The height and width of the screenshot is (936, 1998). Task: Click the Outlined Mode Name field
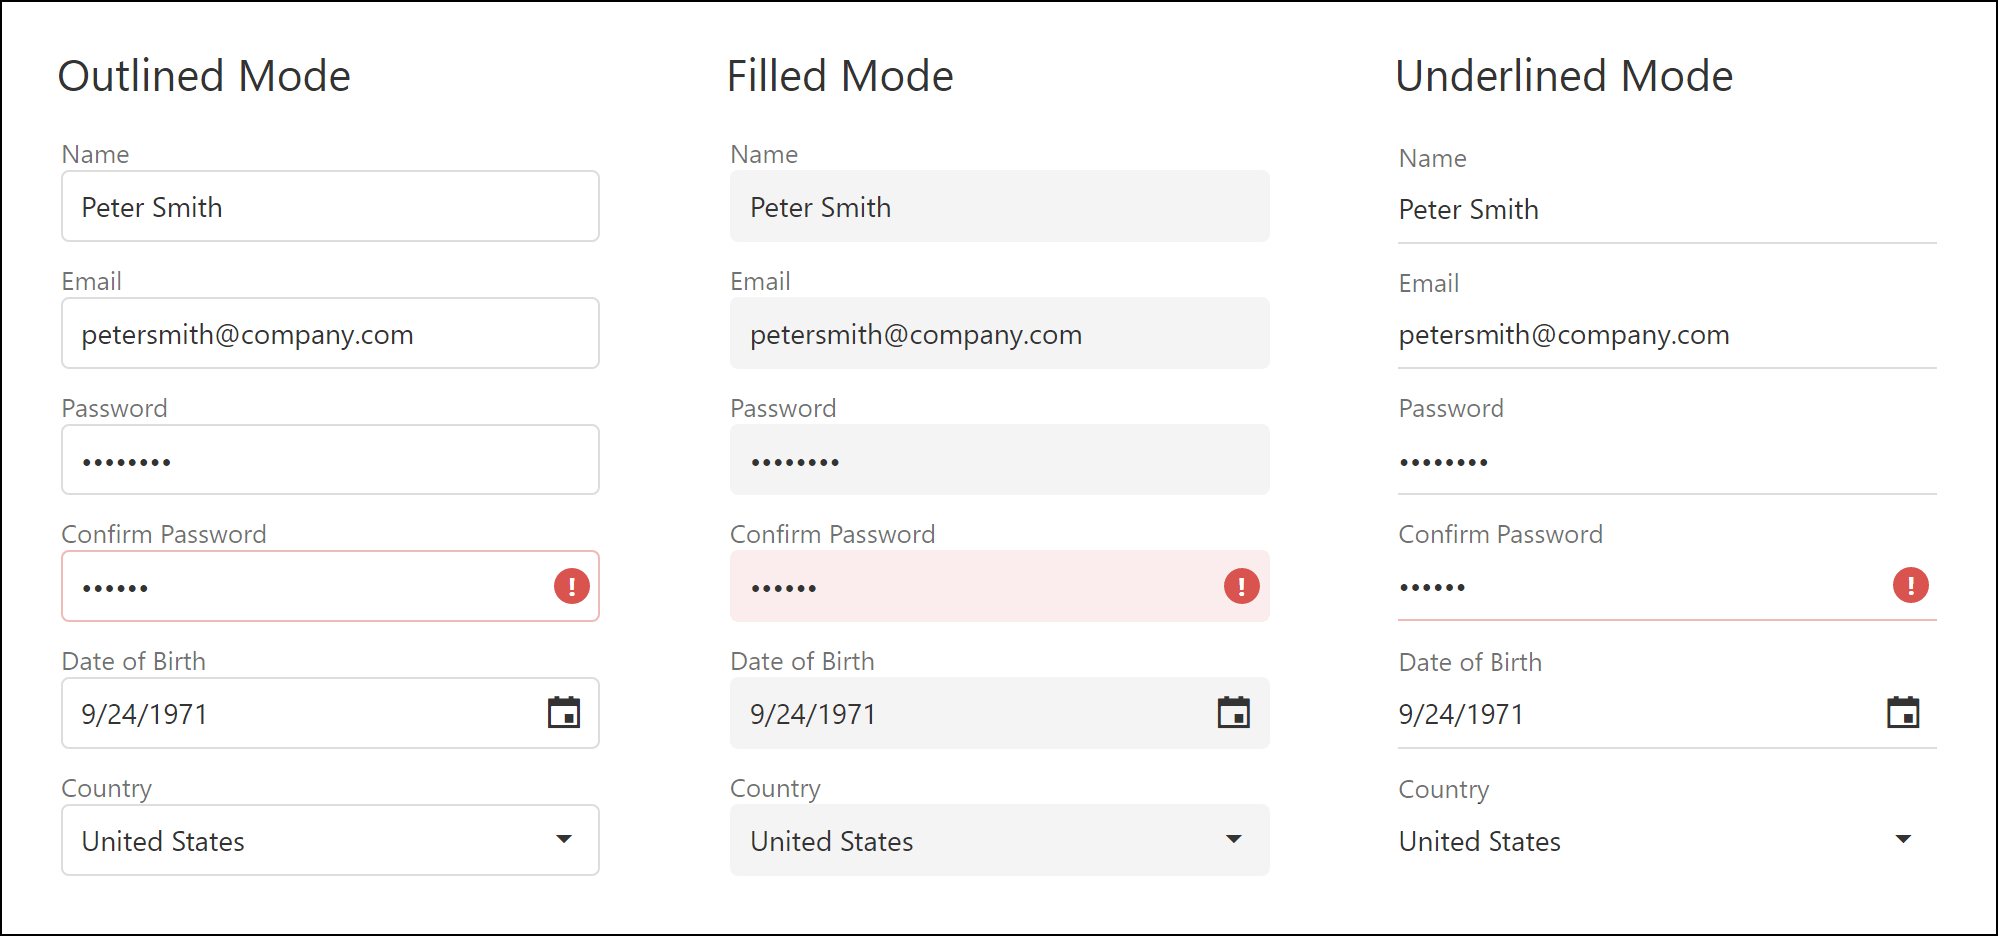point(330,207)
